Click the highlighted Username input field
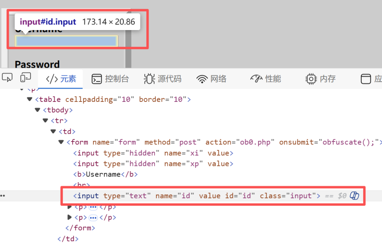The height and width of the screenshot is (243, 382). point(66,41)
